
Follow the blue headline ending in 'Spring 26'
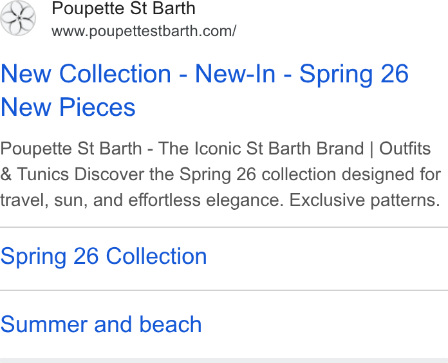205,74
